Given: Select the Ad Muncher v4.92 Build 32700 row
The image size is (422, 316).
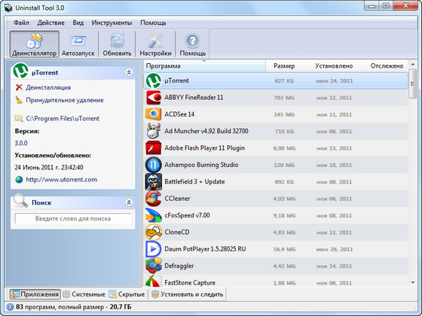Looking at the screenshot, I should pyautogui.click(x=276, y=131).
